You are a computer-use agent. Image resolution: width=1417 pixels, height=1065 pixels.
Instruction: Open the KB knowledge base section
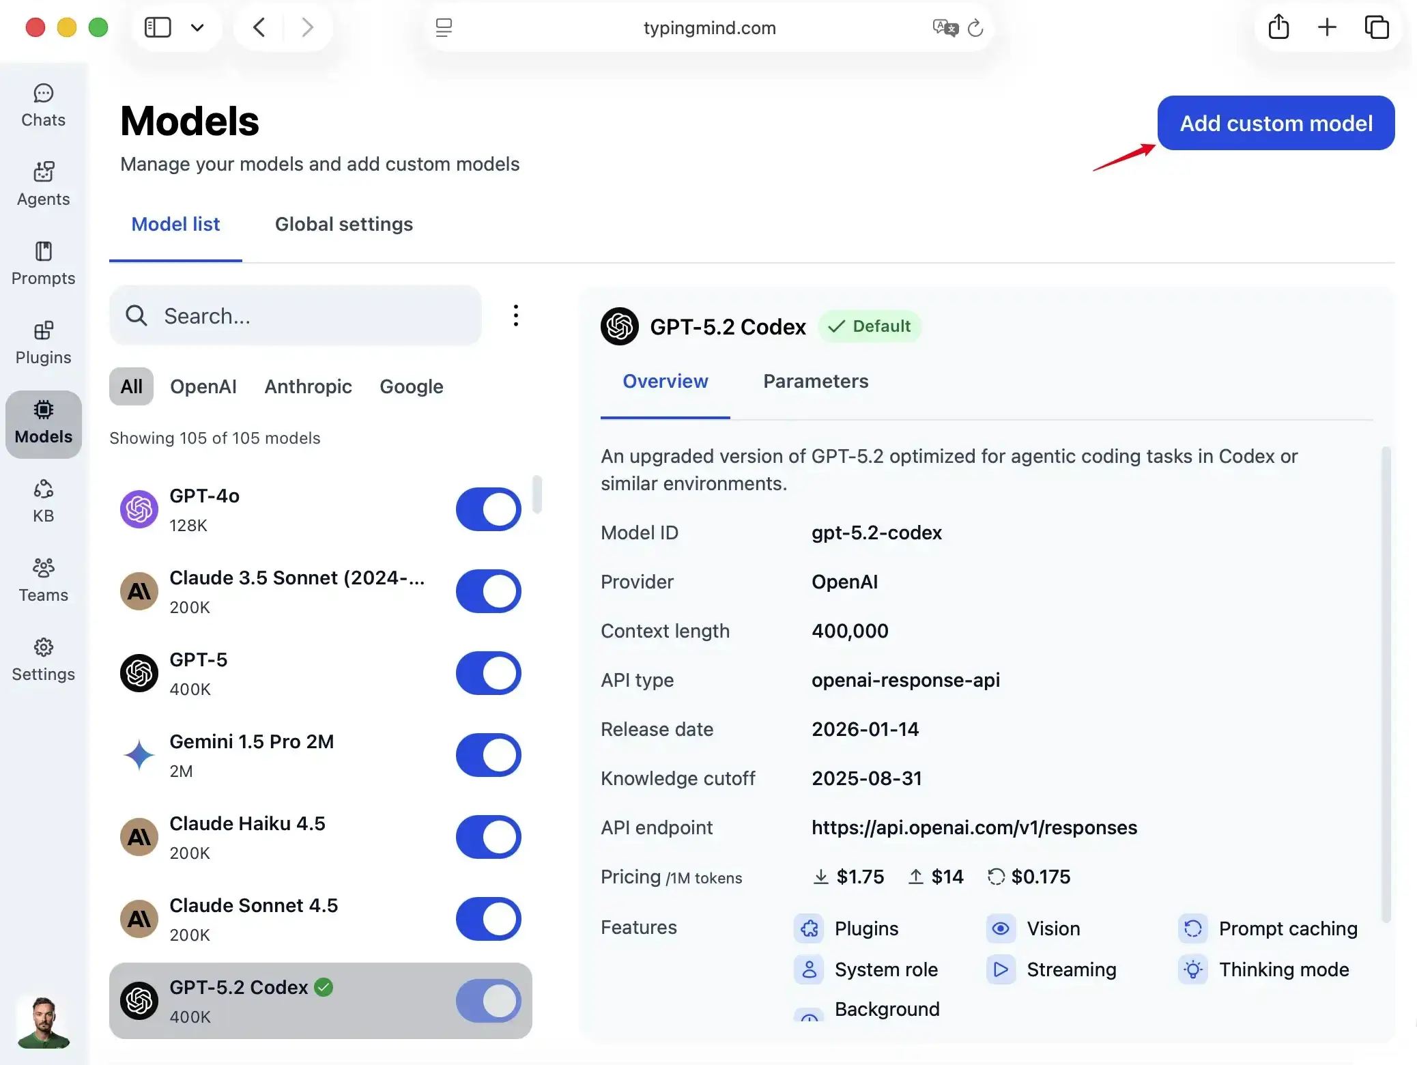pyautogui.click(x=43, y=501)
